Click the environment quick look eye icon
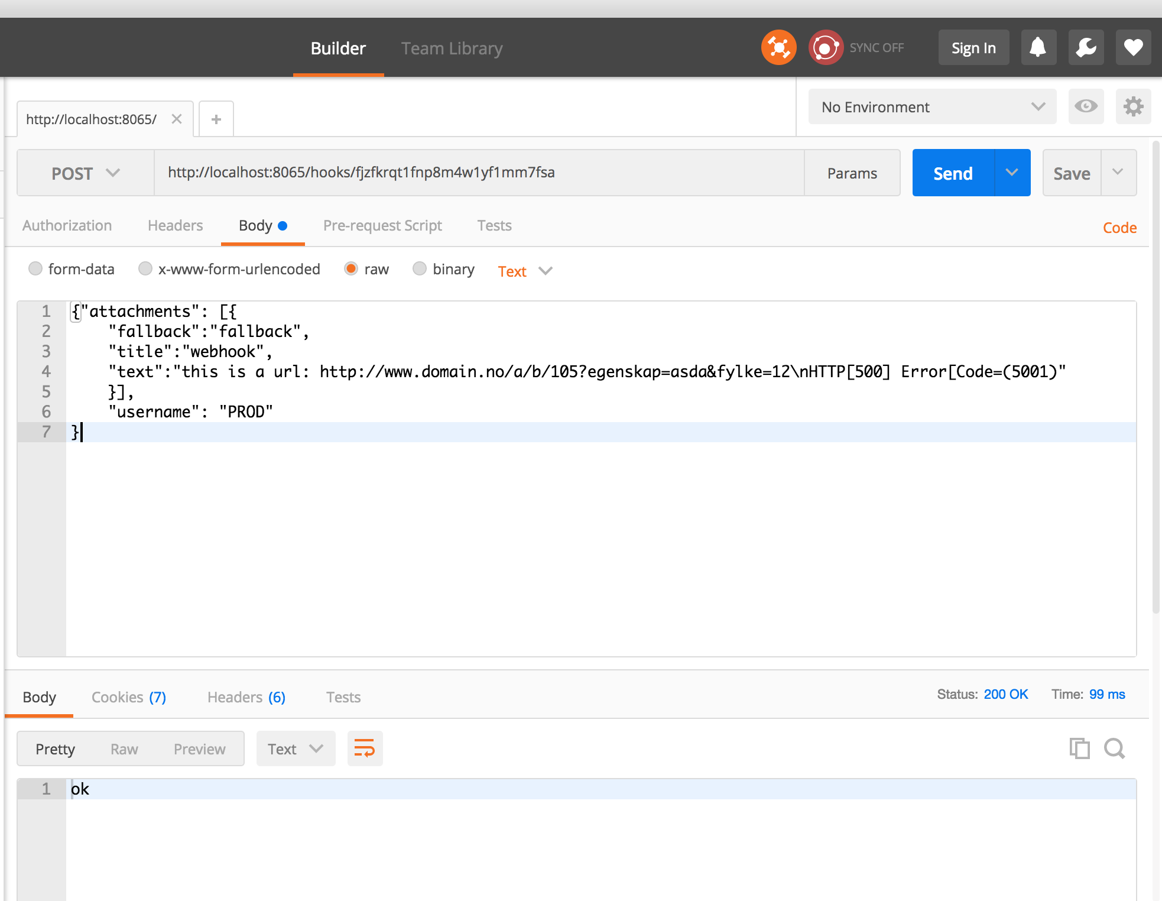 1086,106
